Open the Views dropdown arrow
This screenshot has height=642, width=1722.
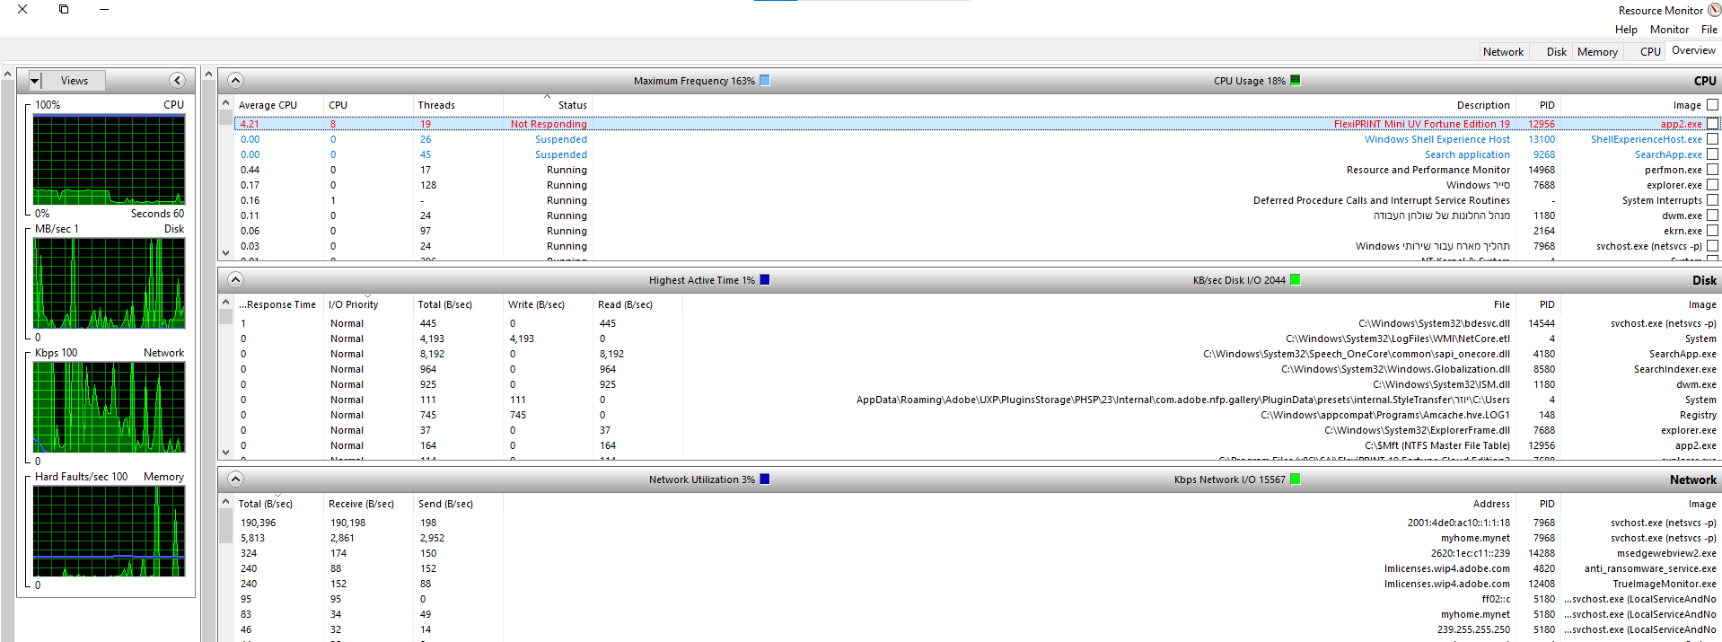click(x=35, y=81)
